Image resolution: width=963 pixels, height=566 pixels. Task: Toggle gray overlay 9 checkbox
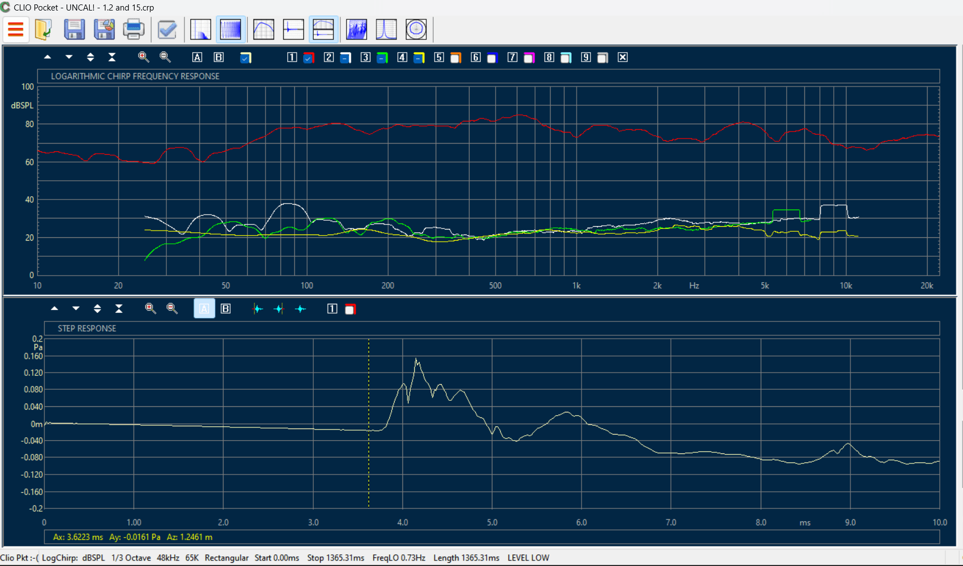tap(603, 58)
